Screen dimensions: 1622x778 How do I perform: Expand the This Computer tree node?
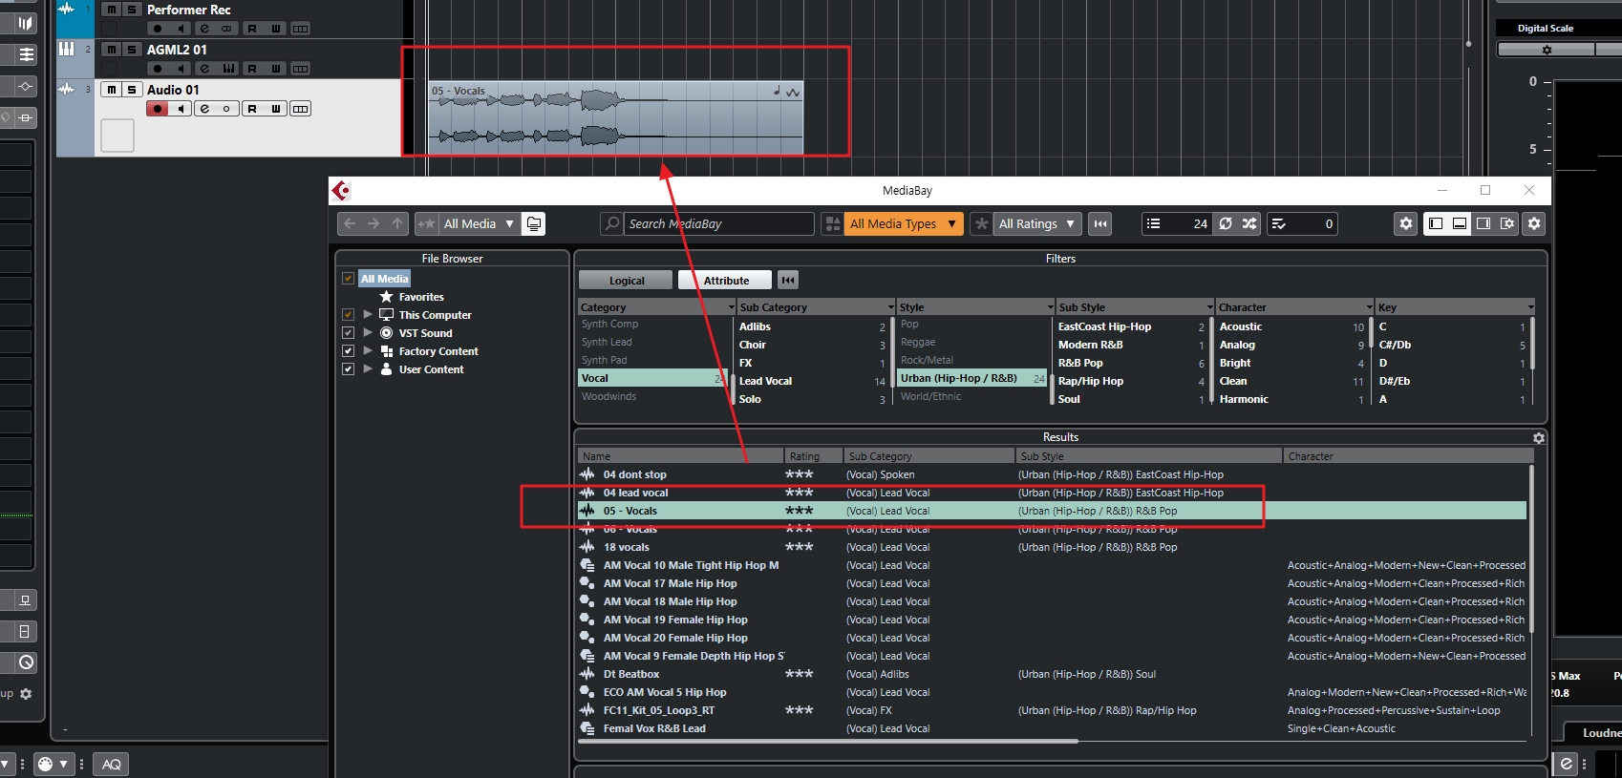(368, 314)
